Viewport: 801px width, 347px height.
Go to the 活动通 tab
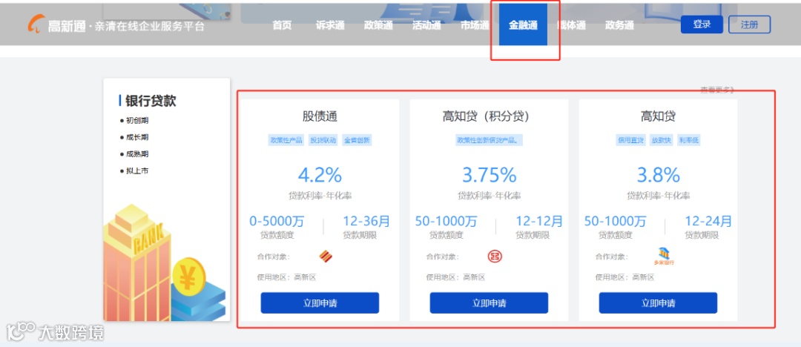pyautogui.click(x=426, y=25)
